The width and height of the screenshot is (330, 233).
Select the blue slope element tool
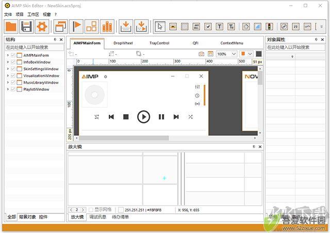258,26
